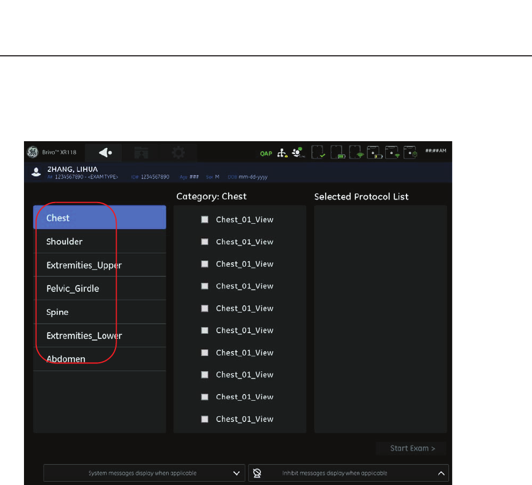Screen dimensions: 532x485
Task: Click the 'Selected Protocol List' heading
Action: click(x=361, y=196)
